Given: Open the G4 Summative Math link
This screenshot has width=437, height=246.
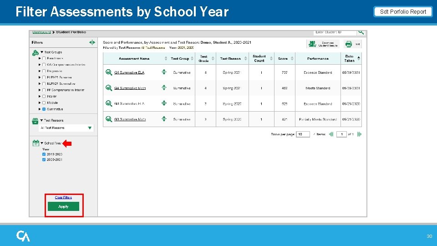Looking at the screenshot, I should click(130, 88).
